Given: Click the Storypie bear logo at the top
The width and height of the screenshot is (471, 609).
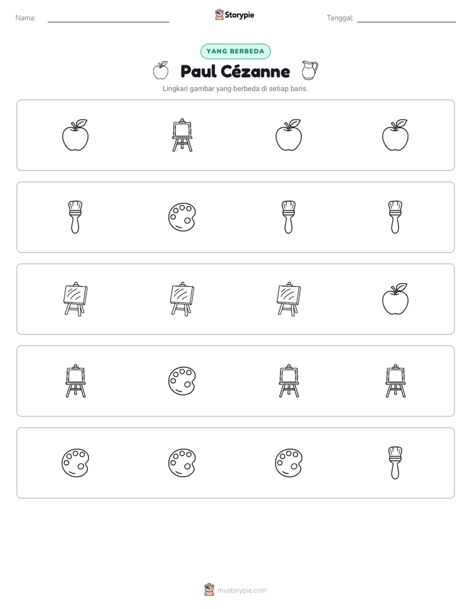Looking at the screenshot, I should coord(219,14).
